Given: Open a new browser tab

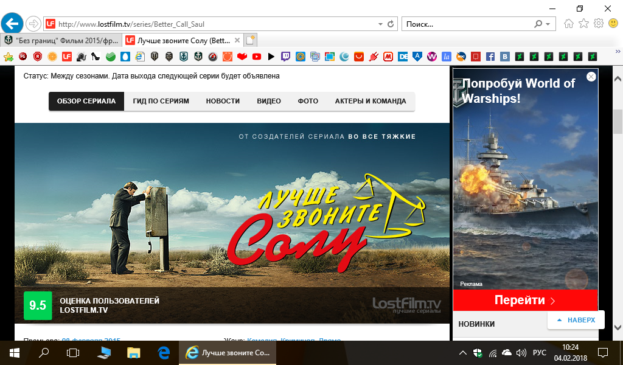Looking at the screenshot, I should [250, 40].
